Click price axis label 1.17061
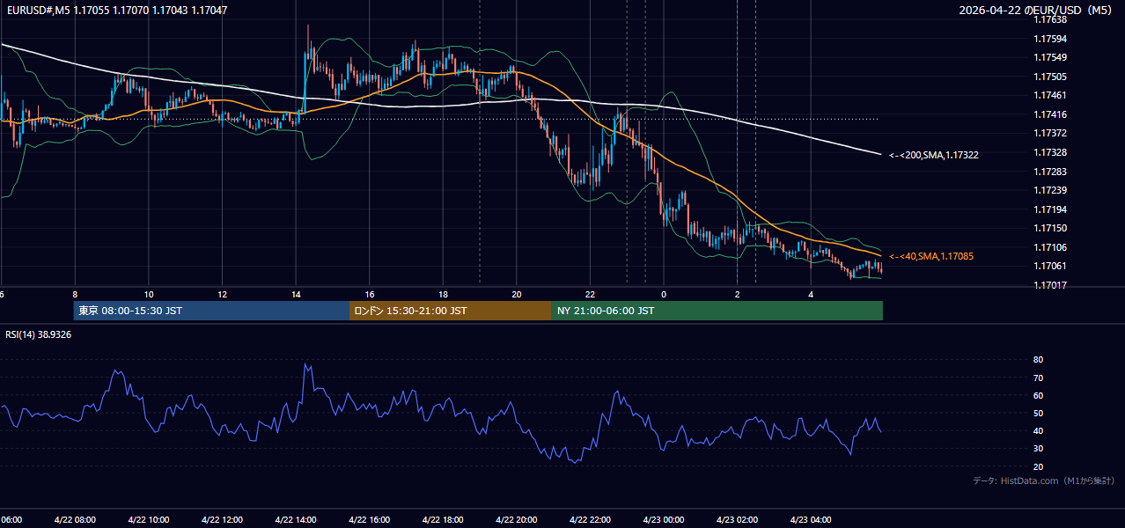The height and width of the screenshot is (528, 1125). pyautogui.click(x=1051, y=266)
